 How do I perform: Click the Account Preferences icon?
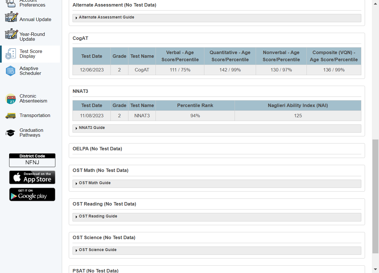click(11, 3)
